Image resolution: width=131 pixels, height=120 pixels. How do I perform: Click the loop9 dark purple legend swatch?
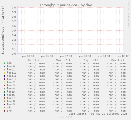tap(4, 104)
